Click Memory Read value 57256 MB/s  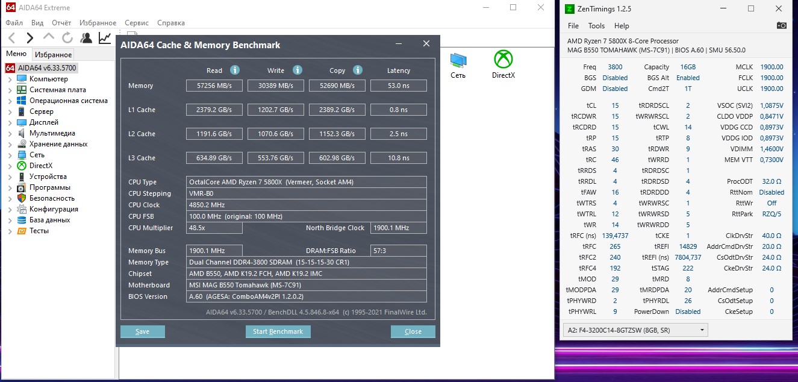pyautogui.click(x=214, y=86)
